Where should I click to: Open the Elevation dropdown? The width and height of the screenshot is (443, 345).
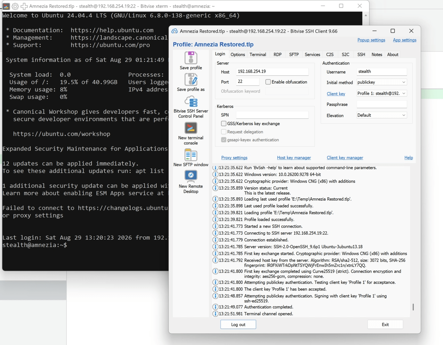[x=382, y=115]
